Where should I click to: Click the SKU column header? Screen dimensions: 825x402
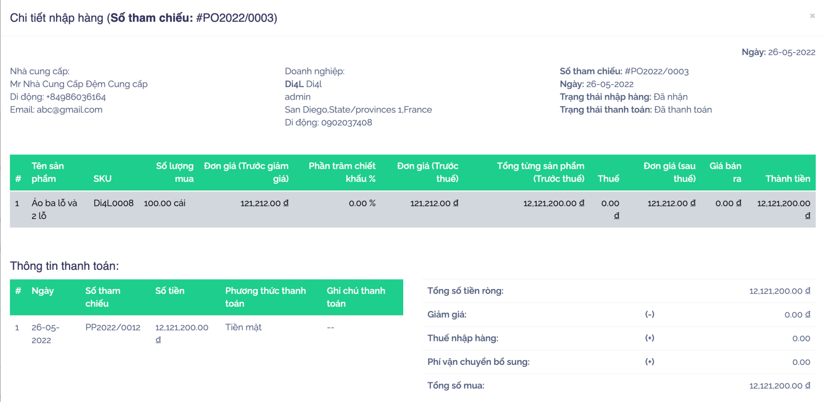pos(102,179)
